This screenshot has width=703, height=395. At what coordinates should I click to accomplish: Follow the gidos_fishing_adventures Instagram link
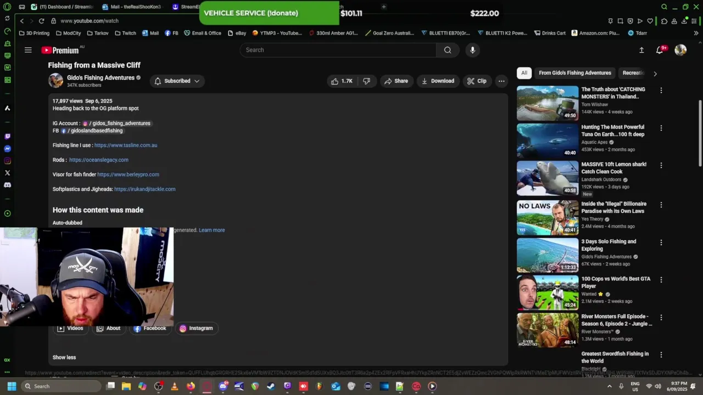tap(117, 123)
